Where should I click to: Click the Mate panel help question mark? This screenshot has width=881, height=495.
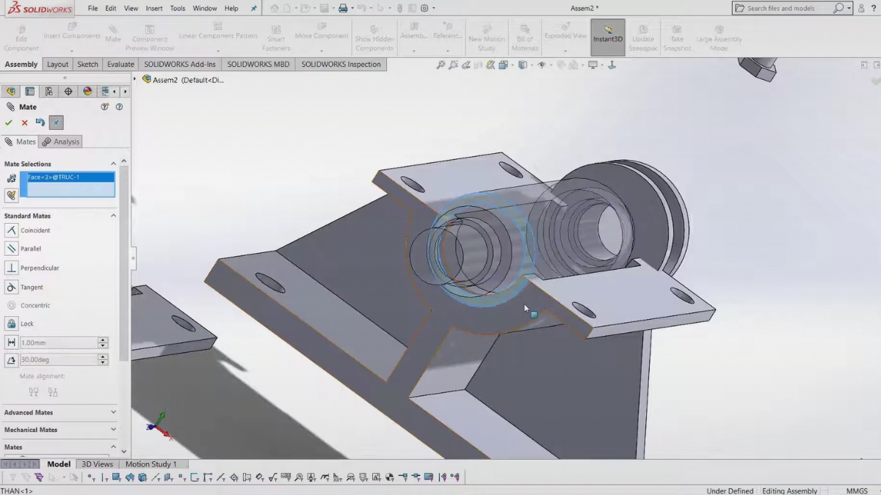(x=119, y=107)
